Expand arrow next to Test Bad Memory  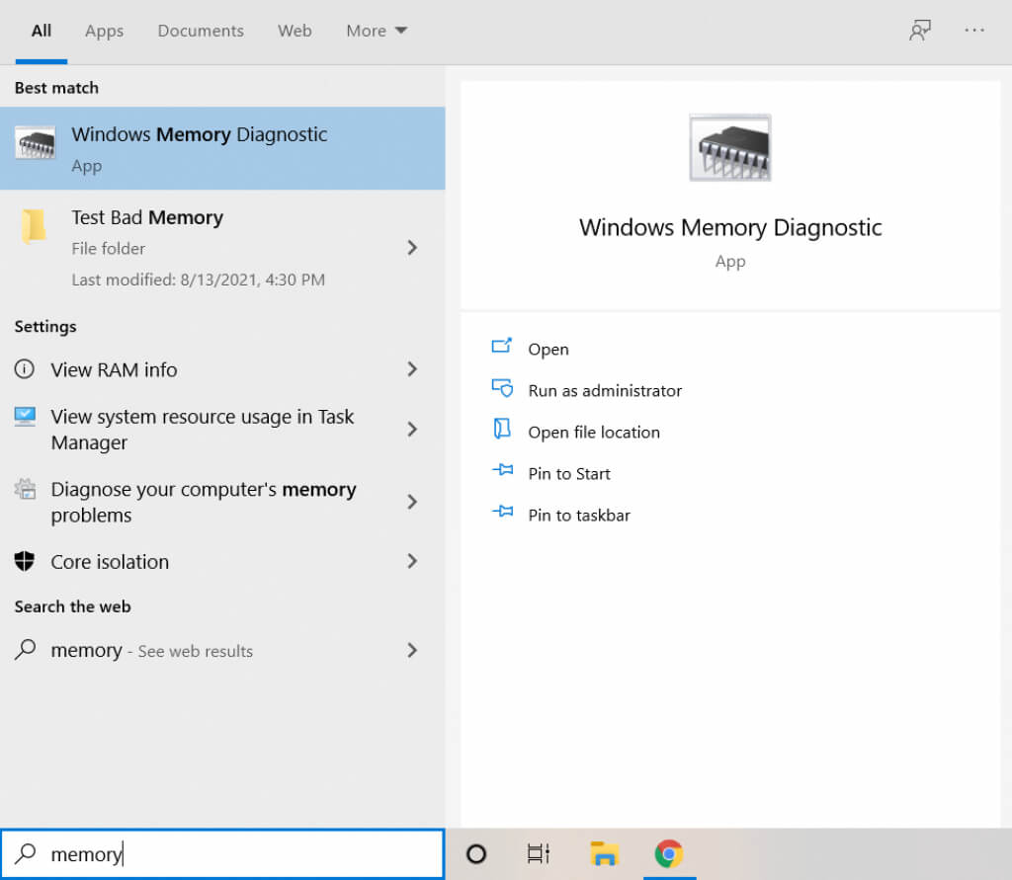[x=412, y=248]
